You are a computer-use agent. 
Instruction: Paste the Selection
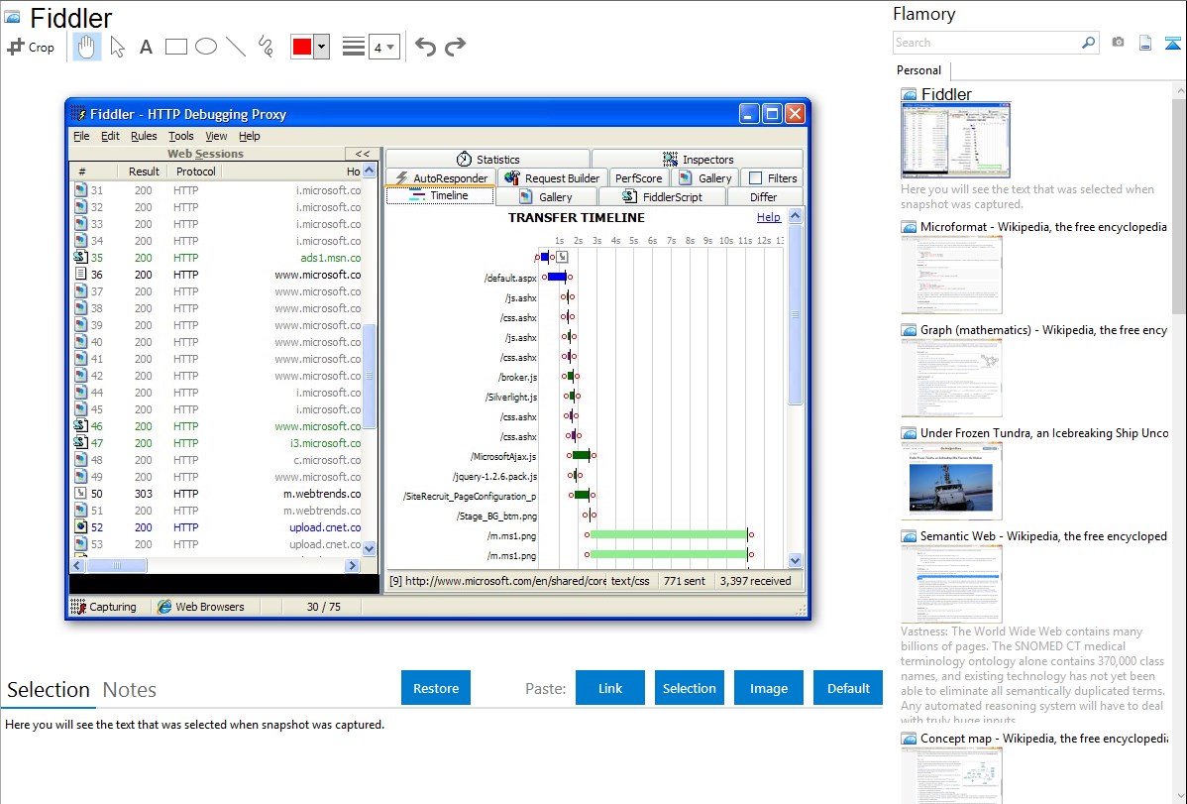click(690, 688)
